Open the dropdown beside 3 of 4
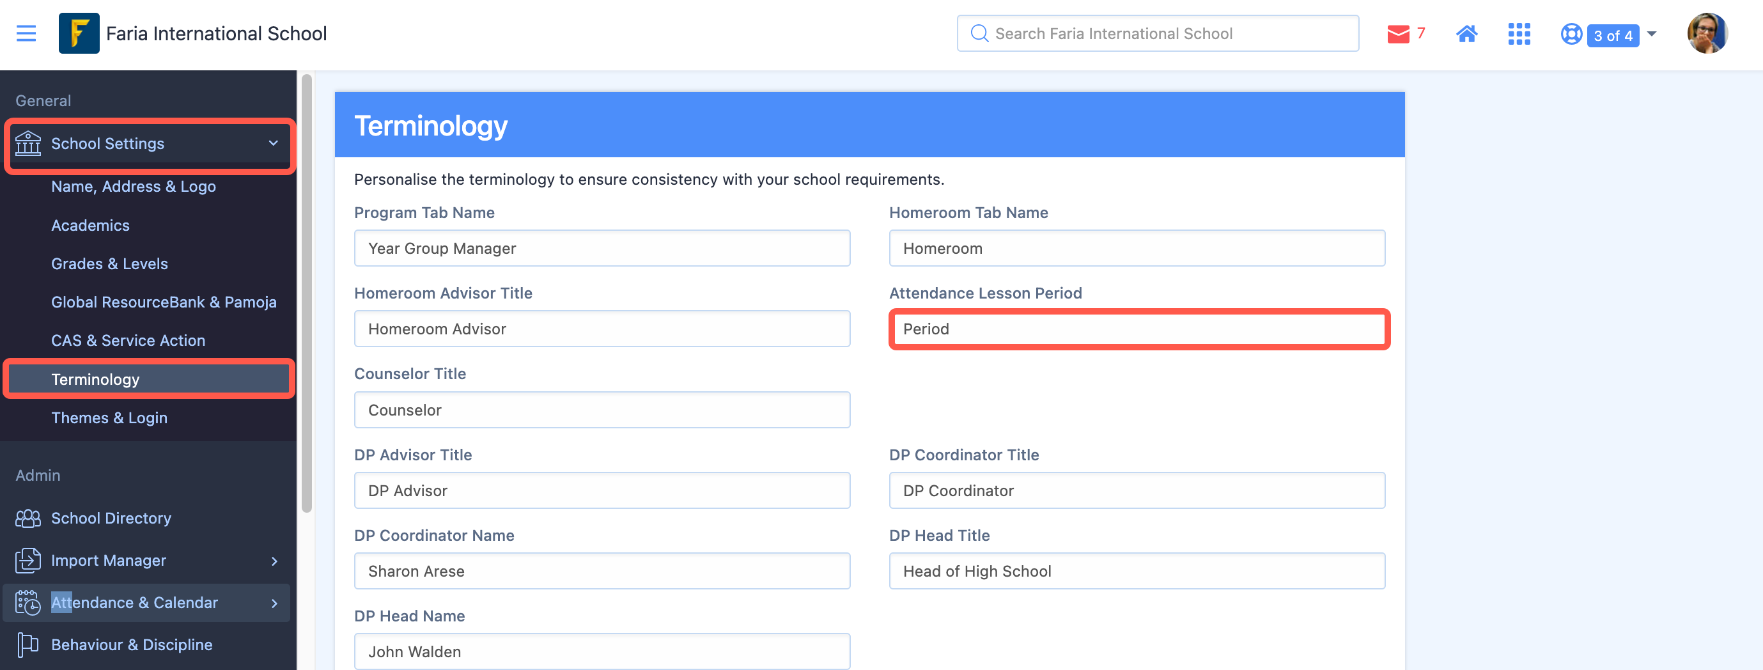The width and height of the screenshot is (1763, 670). [1650, 35]
